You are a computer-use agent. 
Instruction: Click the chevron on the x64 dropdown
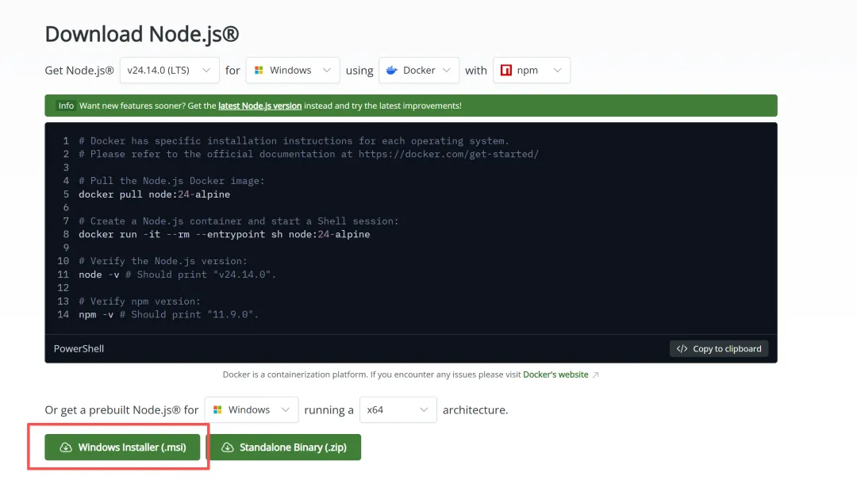[x=424, y=409]
